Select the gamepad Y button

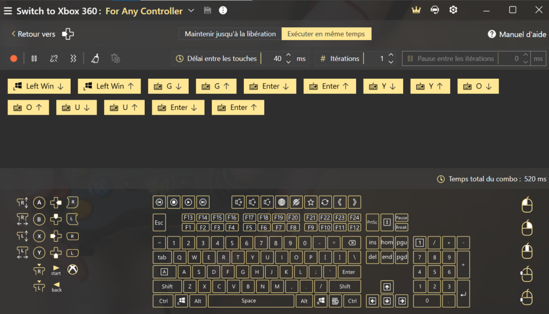39,253
